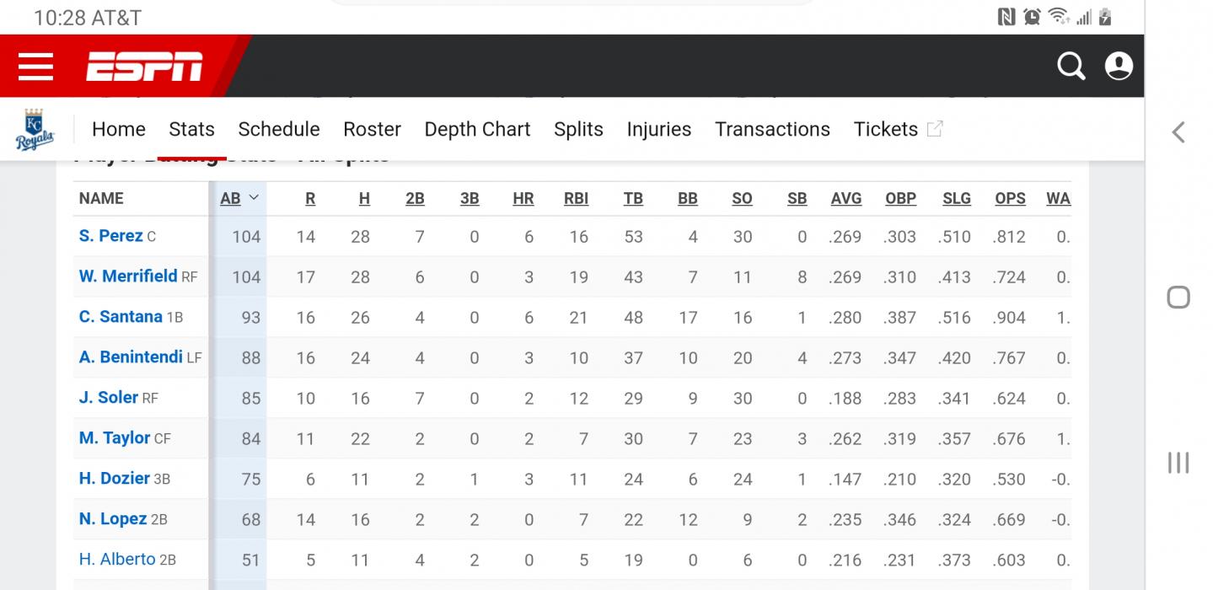Sort the table by OPS header

coord(1010,198)
